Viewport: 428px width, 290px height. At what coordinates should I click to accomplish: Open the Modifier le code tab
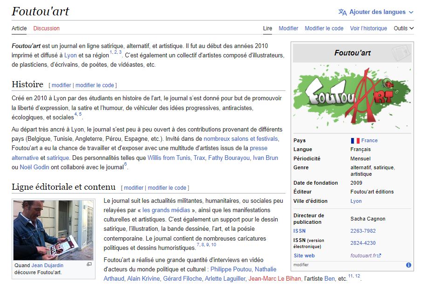pyautogui.click(x=324, y=28)
